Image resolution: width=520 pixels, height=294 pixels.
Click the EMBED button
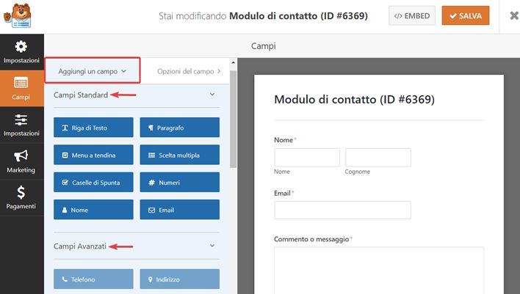coord(412,15)
